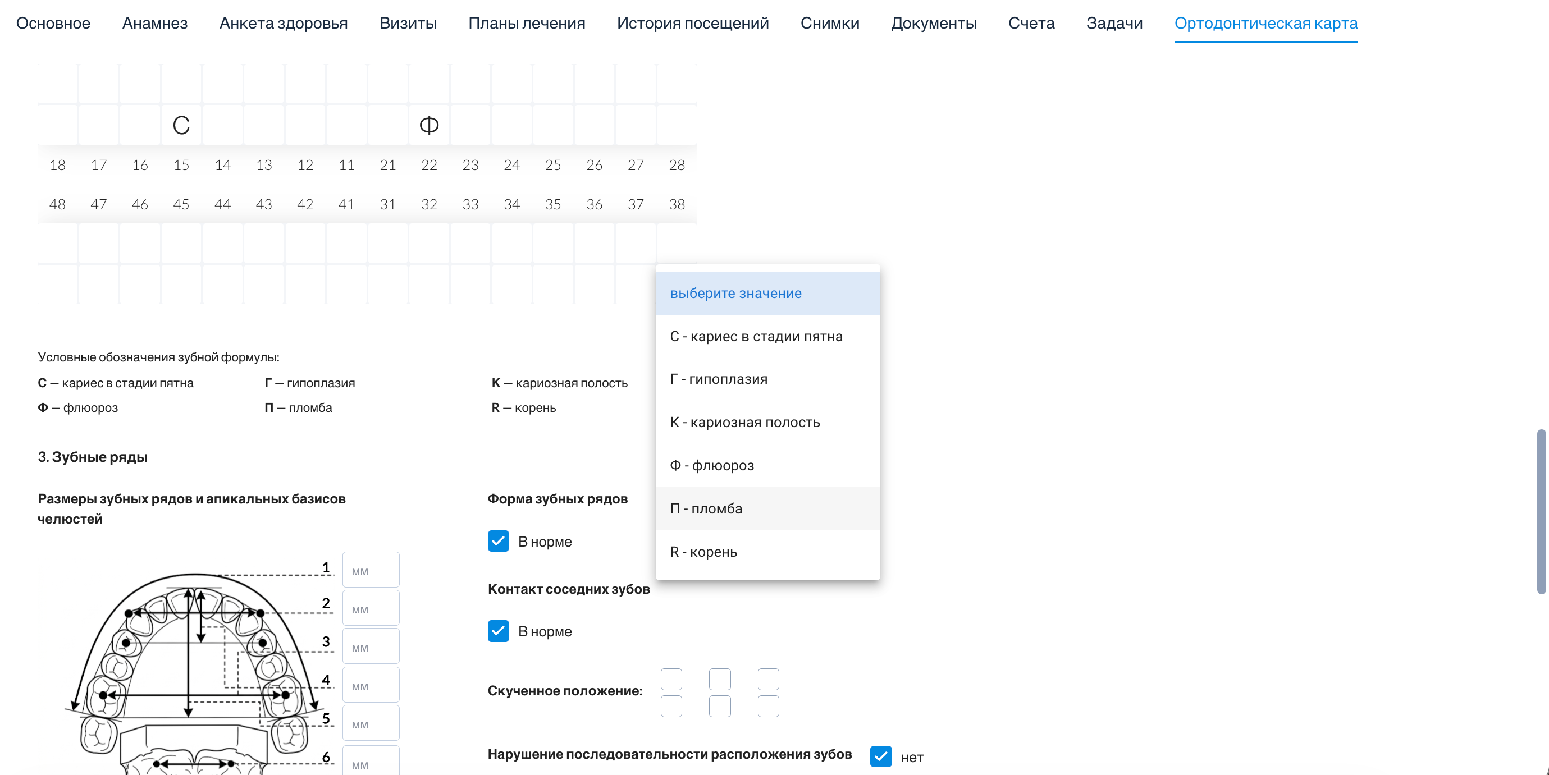1549x775 pixels.
Task: Select 'Ф - флюороз' in the list
Action: [x=767, y=465]
